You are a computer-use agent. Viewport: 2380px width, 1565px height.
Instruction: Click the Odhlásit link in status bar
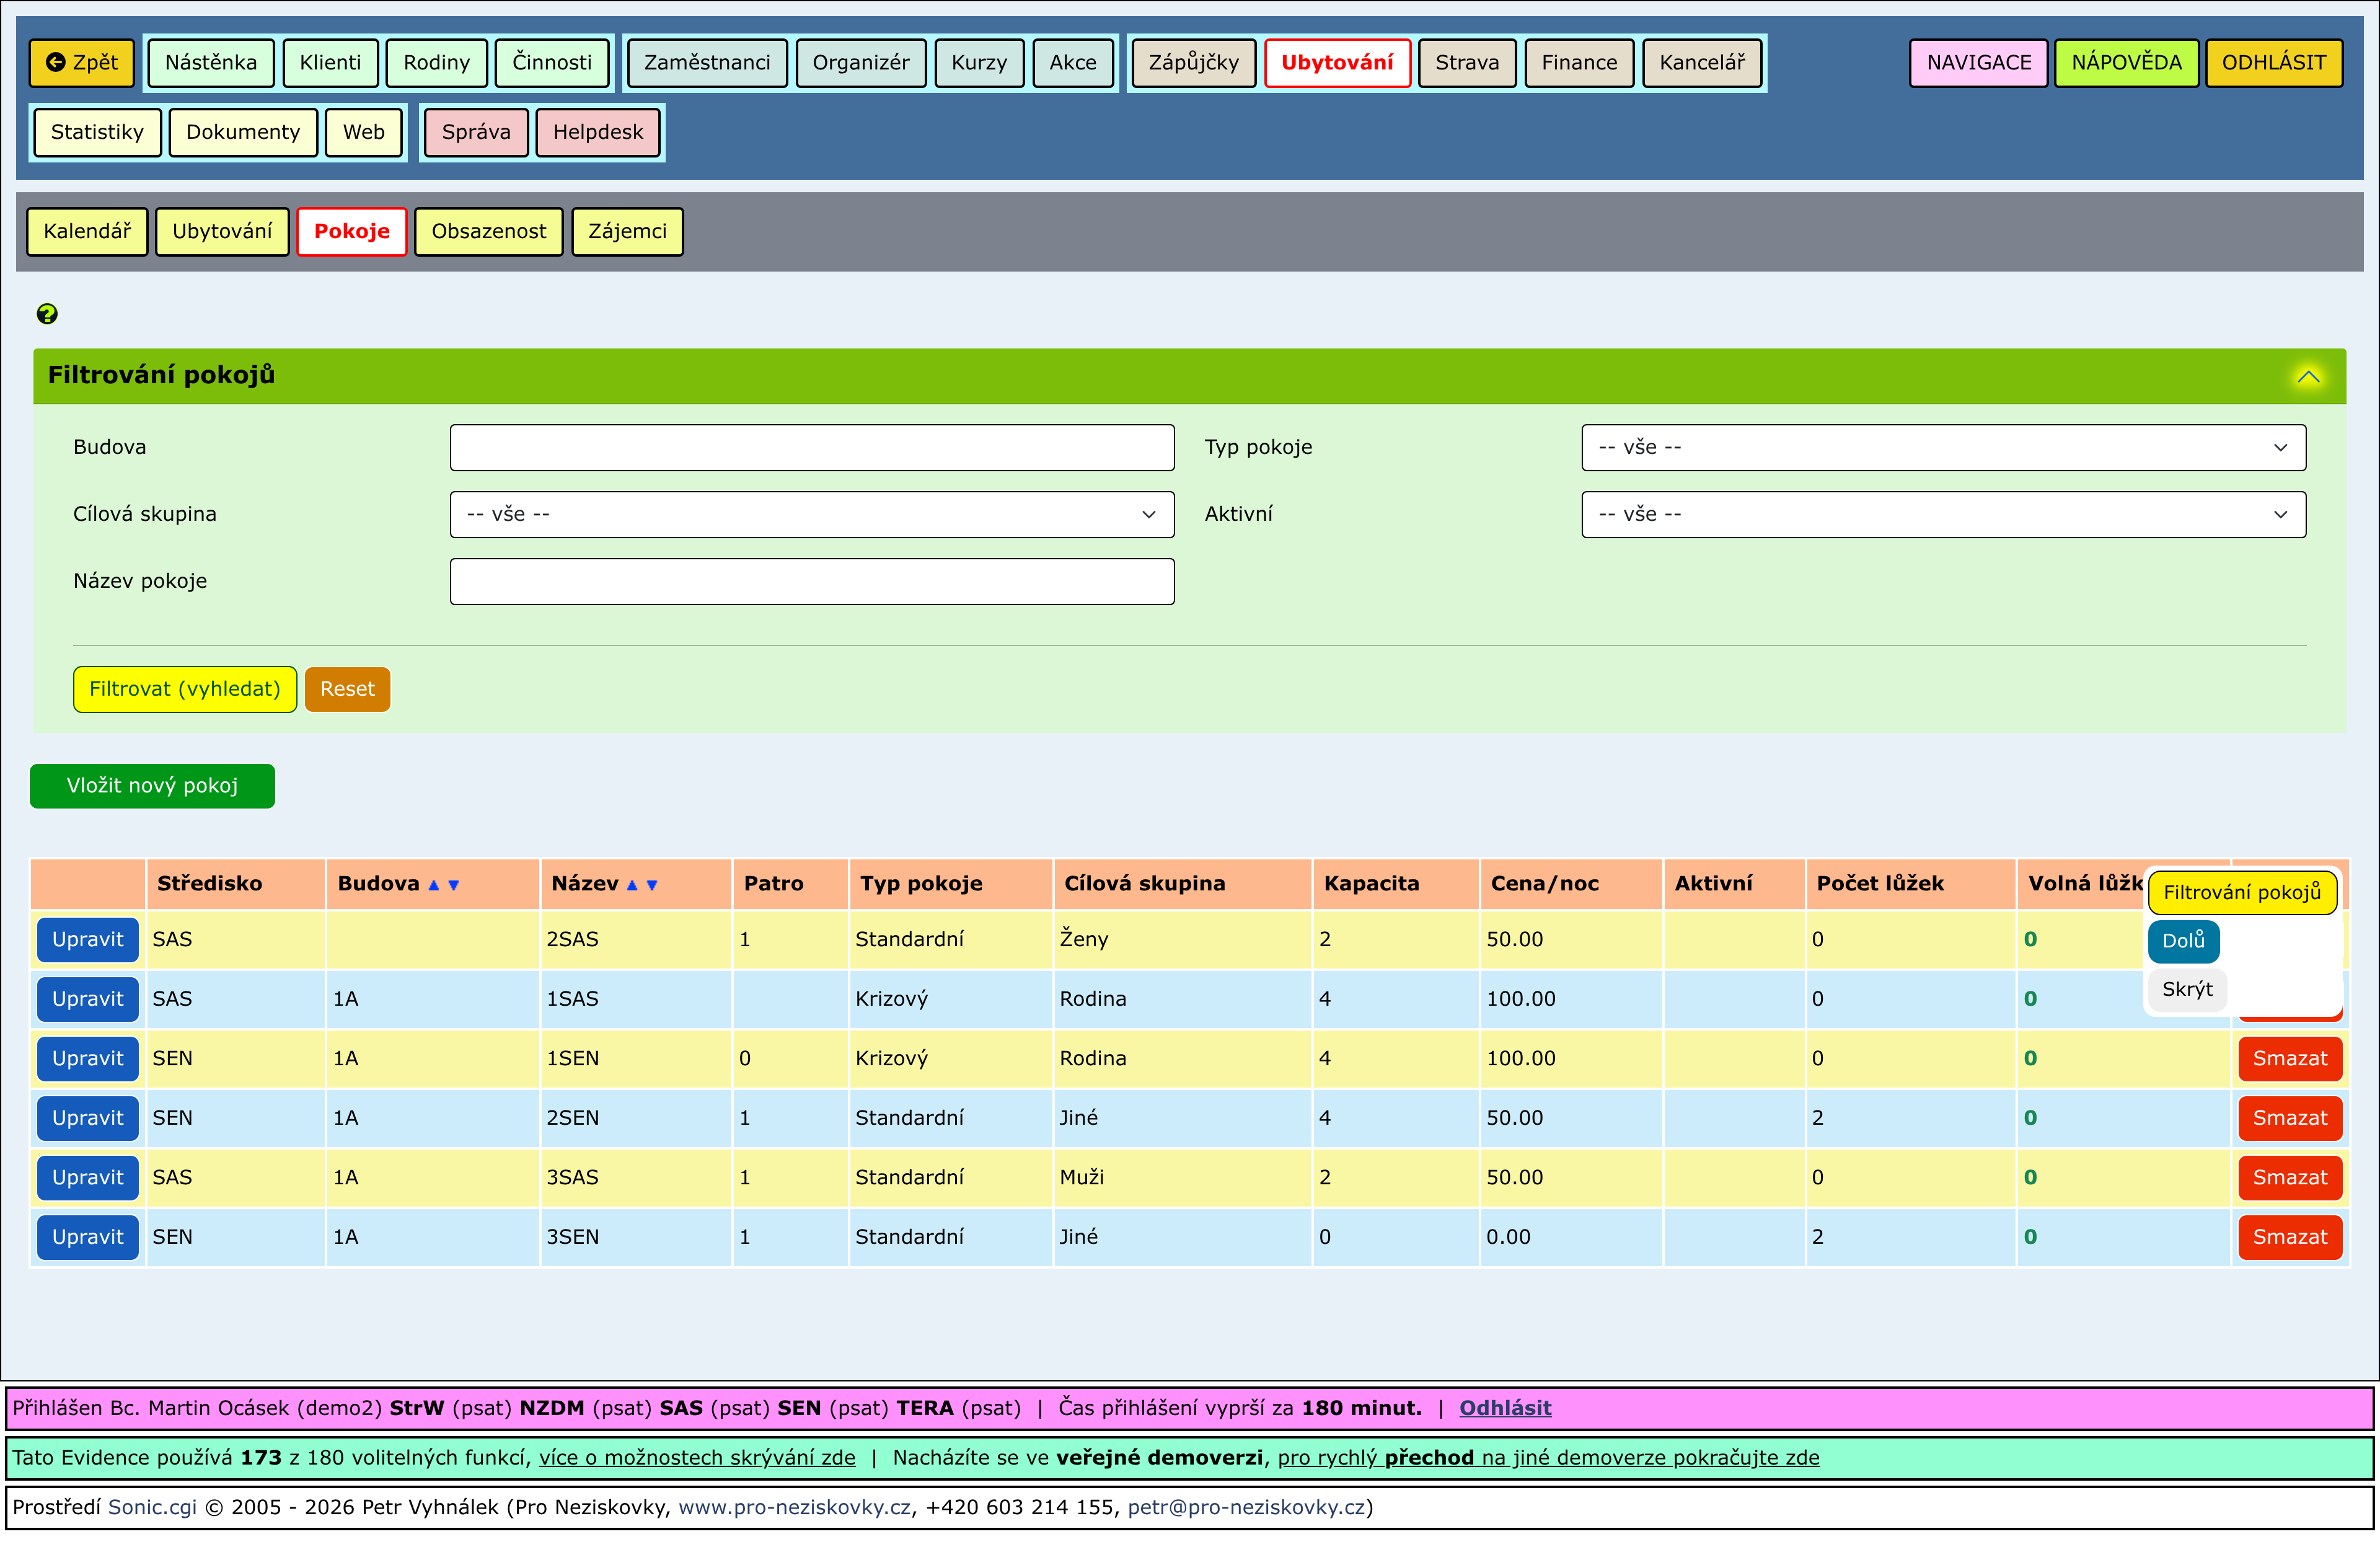[x=1504, y=1408]
